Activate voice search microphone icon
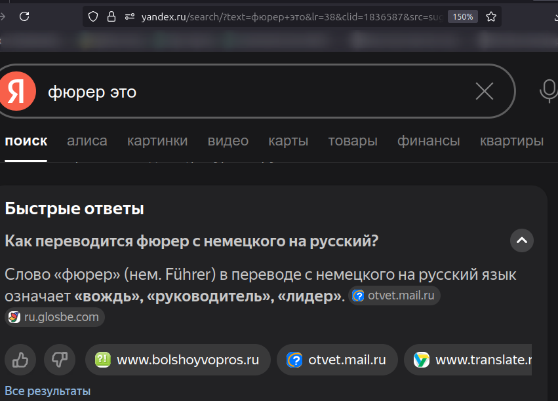This screenshot has height=401, width=558. click(x=548, y=92)
